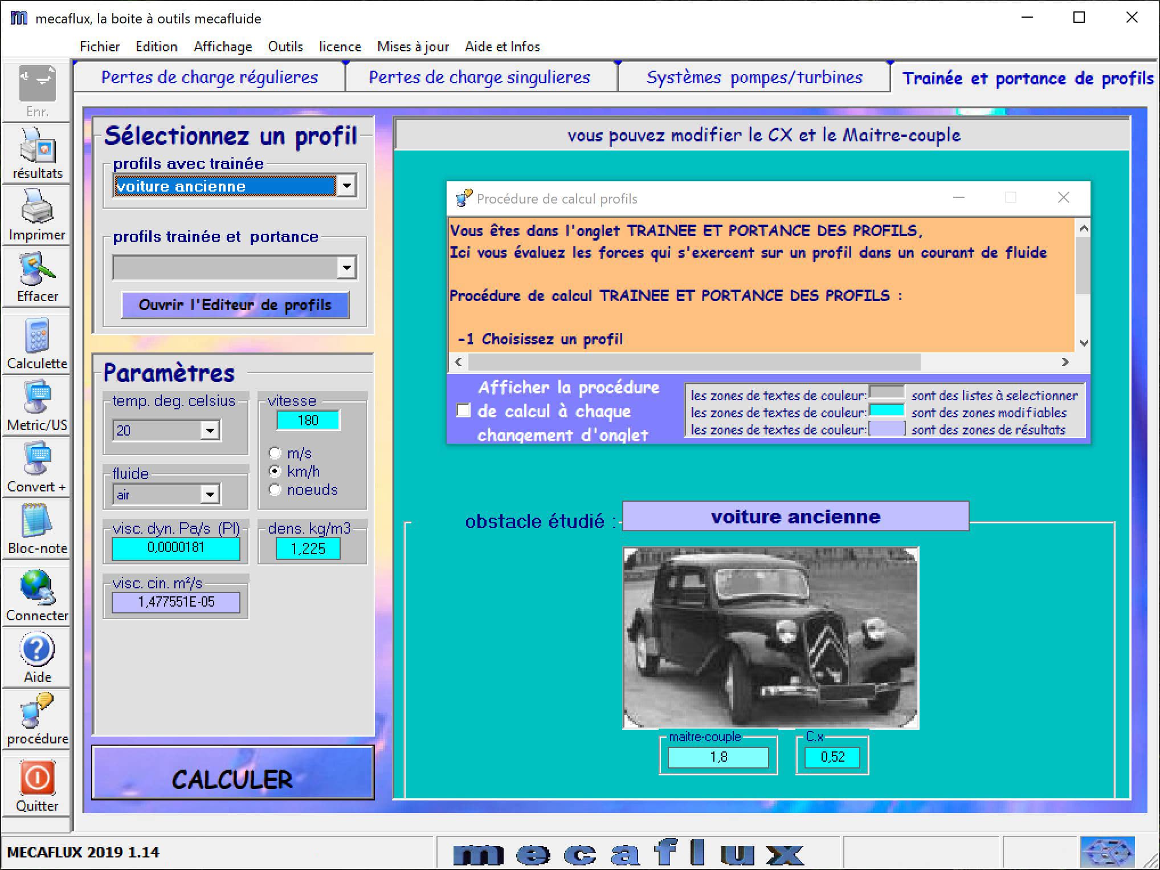Select the noeuds speed unit
The width and height of the screenshot is (1160, 870).
pyautogui.click(x=275, y=490)
